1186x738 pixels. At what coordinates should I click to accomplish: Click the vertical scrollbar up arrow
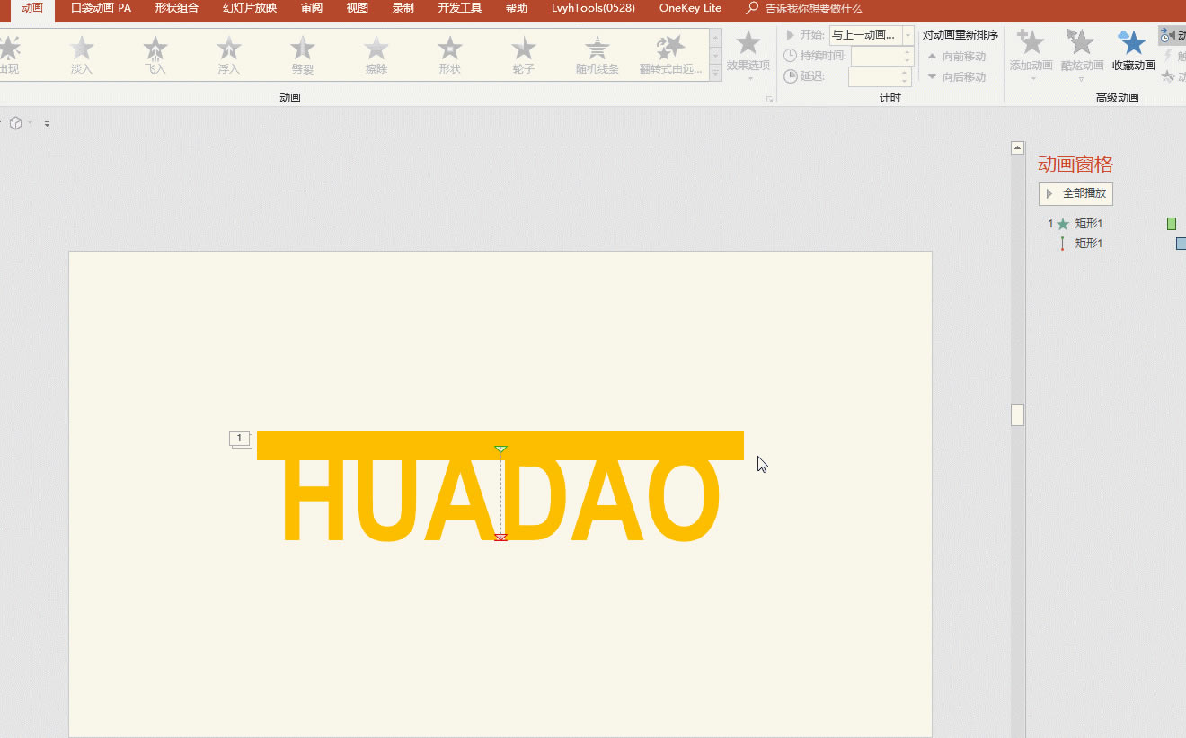tap(1017, 147)
